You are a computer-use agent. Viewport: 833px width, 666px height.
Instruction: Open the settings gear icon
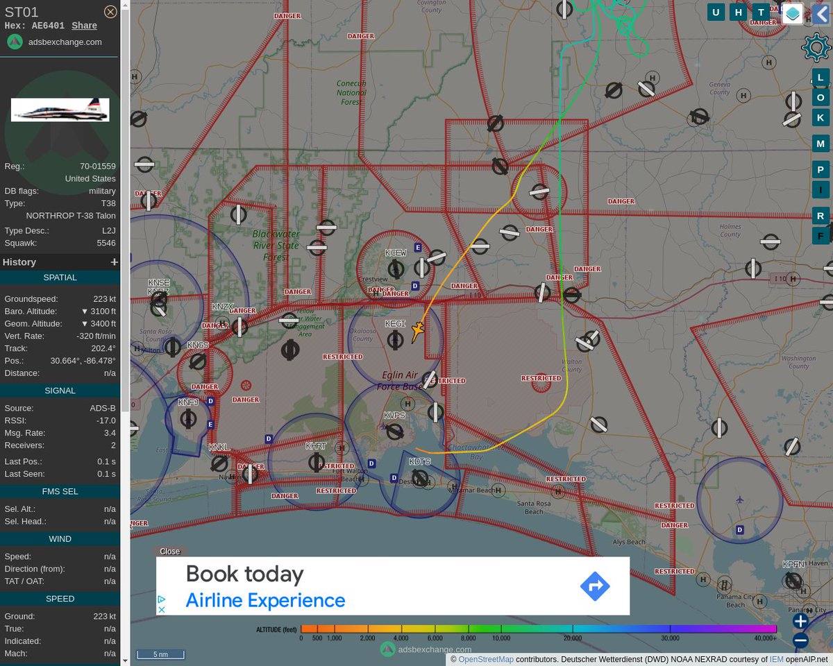click(x=816, y=47)
